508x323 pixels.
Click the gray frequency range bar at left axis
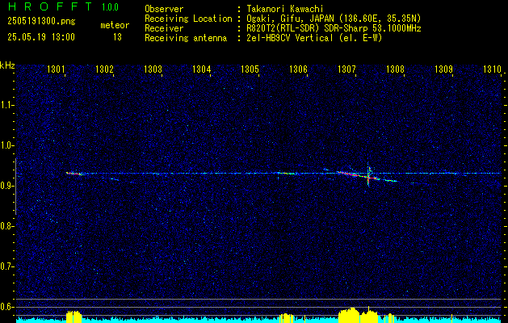tap(15, 187)
